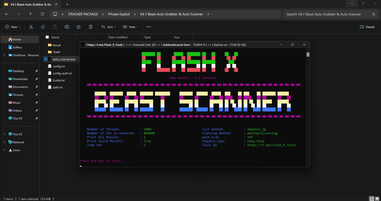Open the New dropdown menu
381x201 pixels.
pyautogui.click(x=13, y=27)
